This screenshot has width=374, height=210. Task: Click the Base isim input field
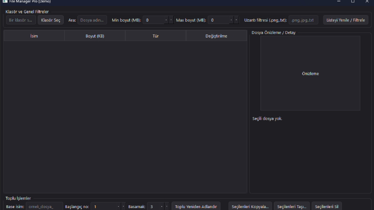point(44,207)
